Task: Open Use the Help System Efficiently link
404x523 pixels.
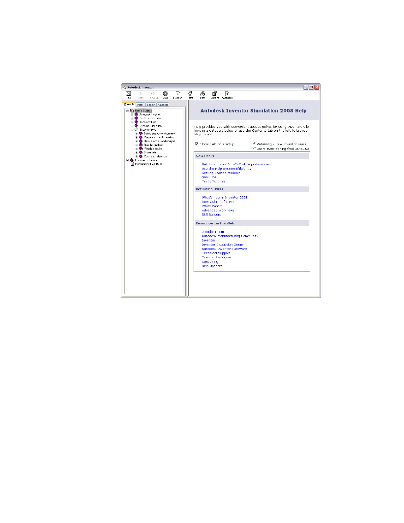Action: 227,169
